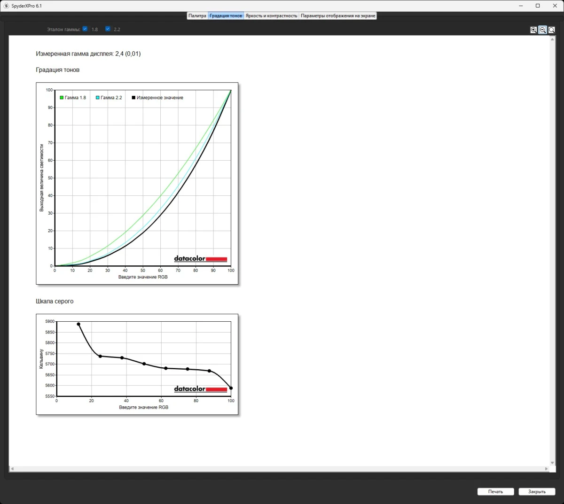
Task: Click the SpyderXPro app icon in title bar
Action: 6,6
